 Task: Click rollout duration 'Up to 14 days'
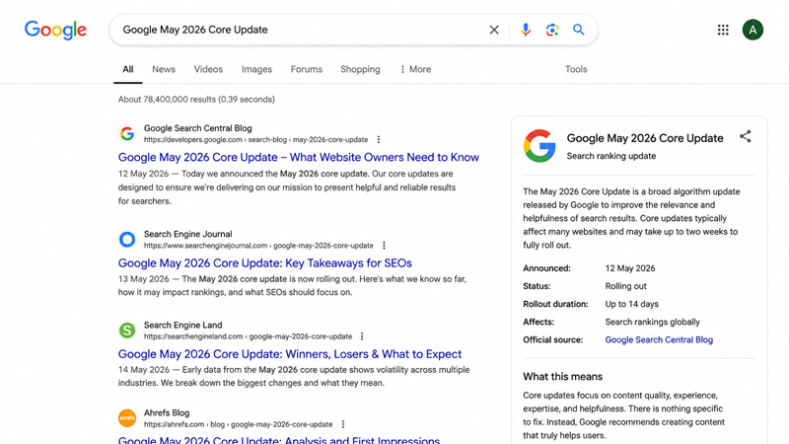click(631, 304)
